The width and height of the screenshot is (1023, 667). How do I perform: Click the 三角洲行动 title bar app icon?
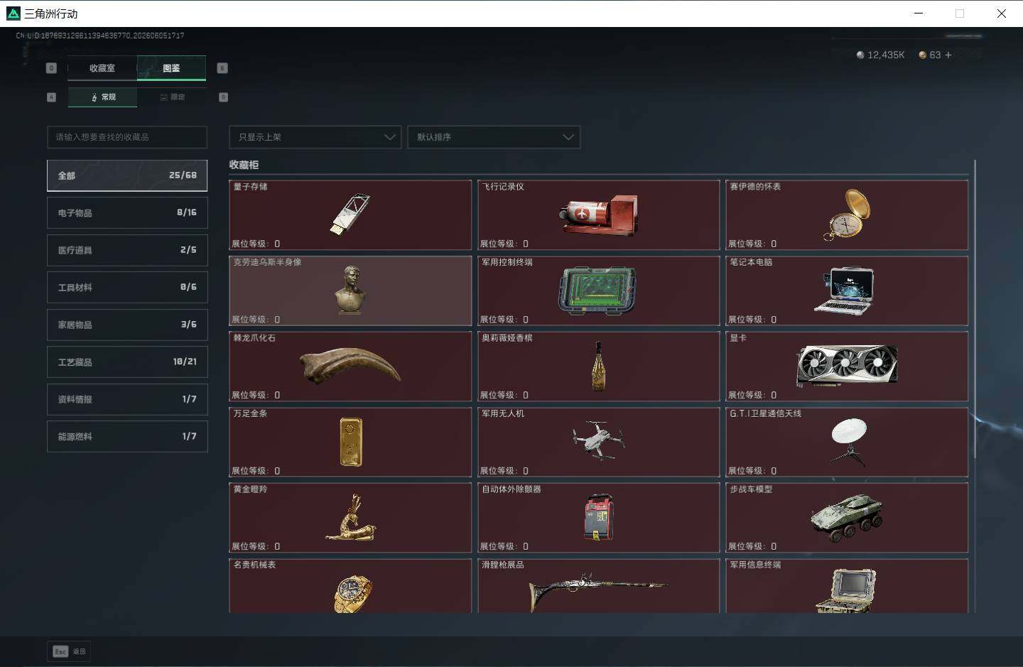click(13, 13)
